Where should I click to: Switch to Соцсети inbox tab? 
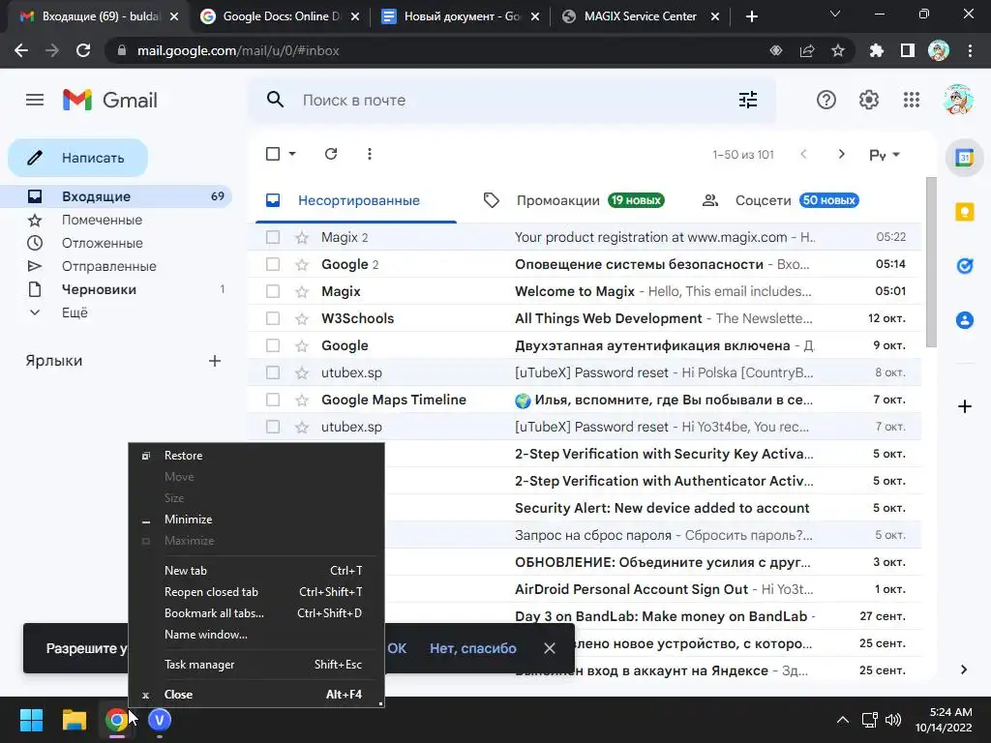click(781, 200)
